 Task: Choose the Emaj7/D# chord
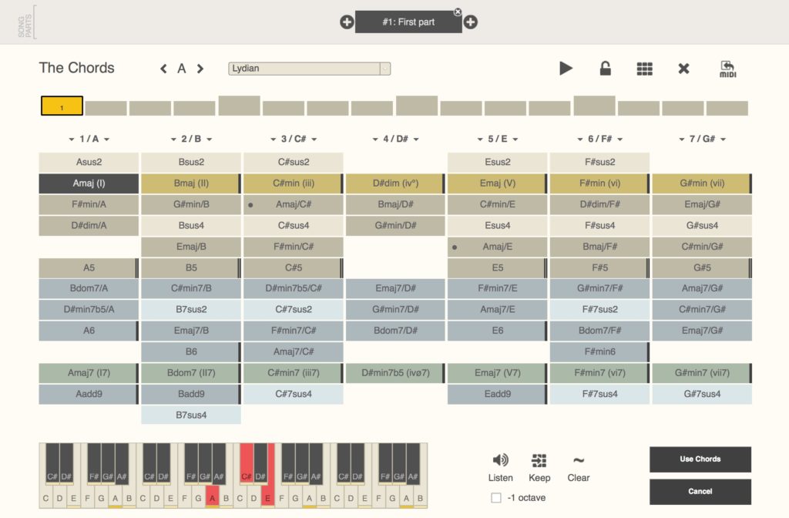pyautogui.click(x=395, y=288)
